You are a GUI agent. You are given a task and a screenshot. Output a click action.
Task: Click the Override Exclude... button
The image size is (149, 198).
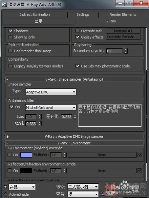click(123, 37)
